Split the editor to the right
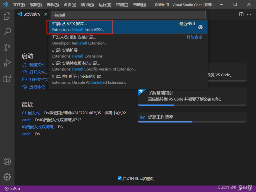 [x=241, y=14]
